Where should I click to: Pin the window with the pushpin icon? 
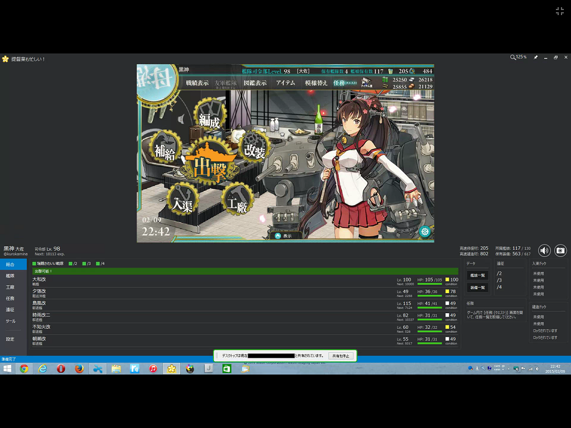click(536, 57)
